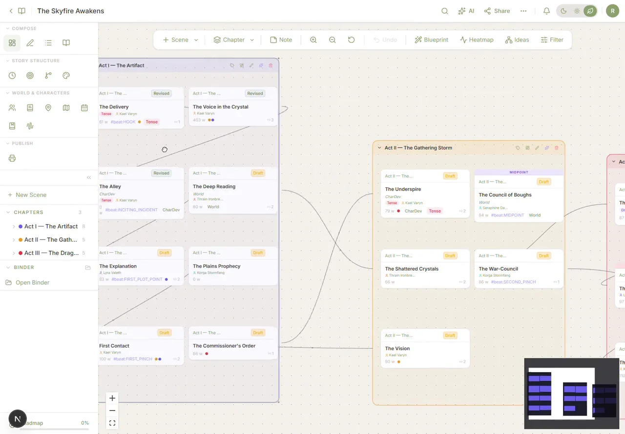The width and height of the screenshot is (625, 434).
Task: Click the fit-to-screen icon below the zoom controls
Action: pos(112,423)
